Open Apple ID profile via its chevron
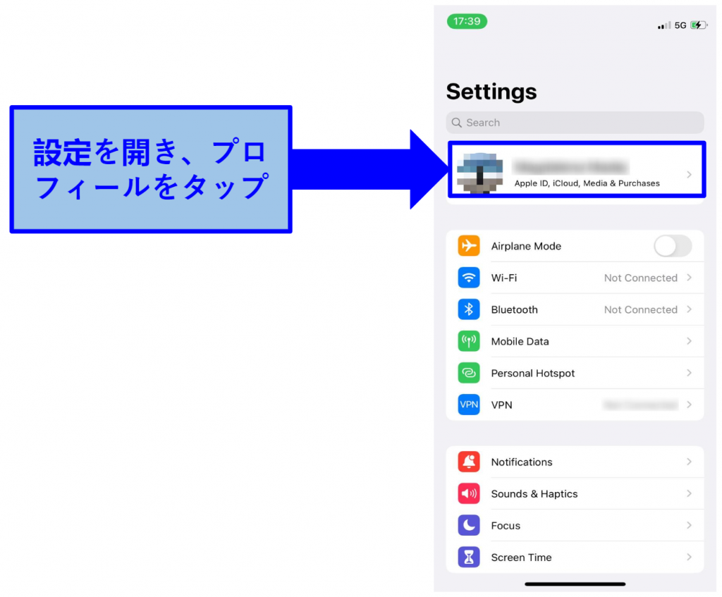Image resolution: width=722 pixels, height=597 pixels. coord(690,175)
